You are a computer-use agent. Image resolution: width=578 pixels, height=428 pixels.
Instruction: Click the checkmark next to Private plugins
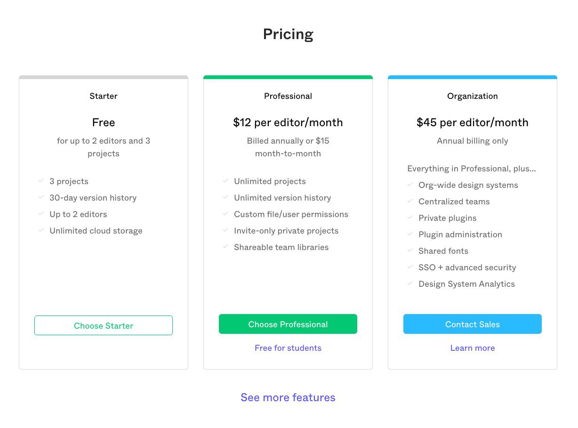click(410, 218)
